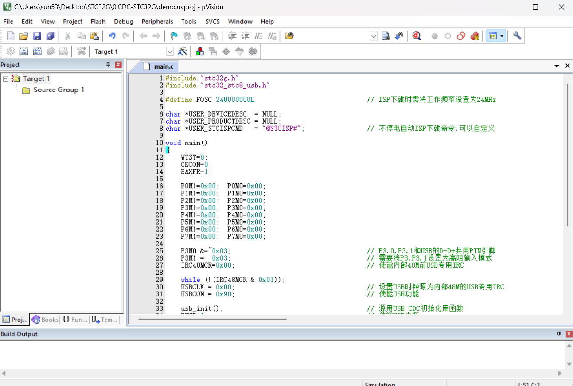573x386 pixels.
Task: Disable all breakpoints icon
Action: tap(461, 36)
